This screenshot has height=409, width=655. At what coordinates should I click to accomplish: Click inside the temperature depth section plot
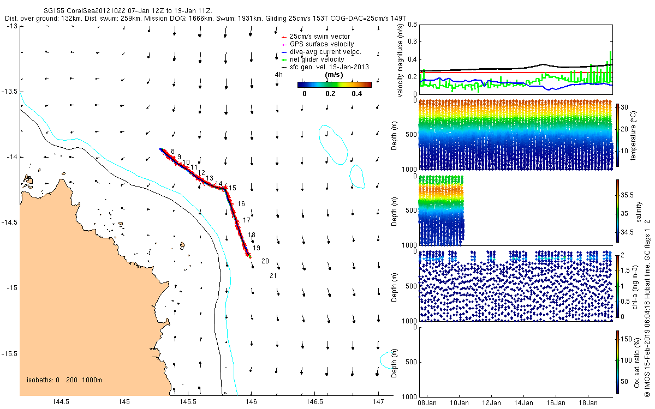pos(516,134)
